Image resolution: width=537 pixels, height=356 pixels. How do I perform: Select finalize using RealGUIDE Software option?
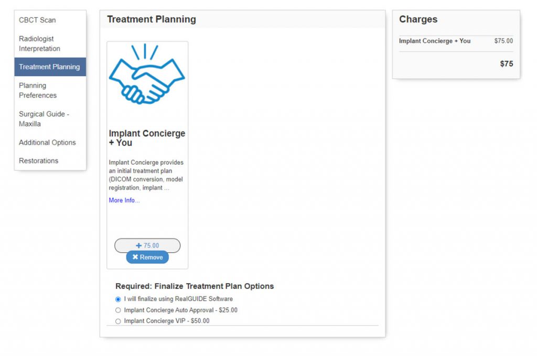(x=118, y=299)
